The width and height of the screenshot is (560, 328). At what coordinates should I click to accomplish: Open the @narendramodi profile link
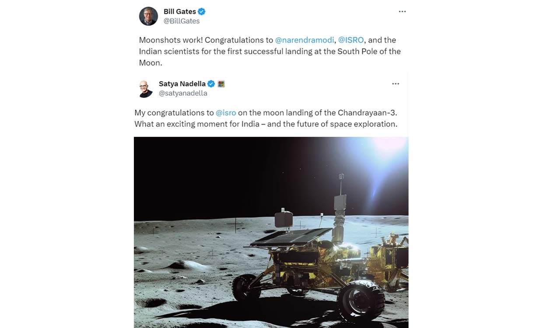tap(304, 40)
